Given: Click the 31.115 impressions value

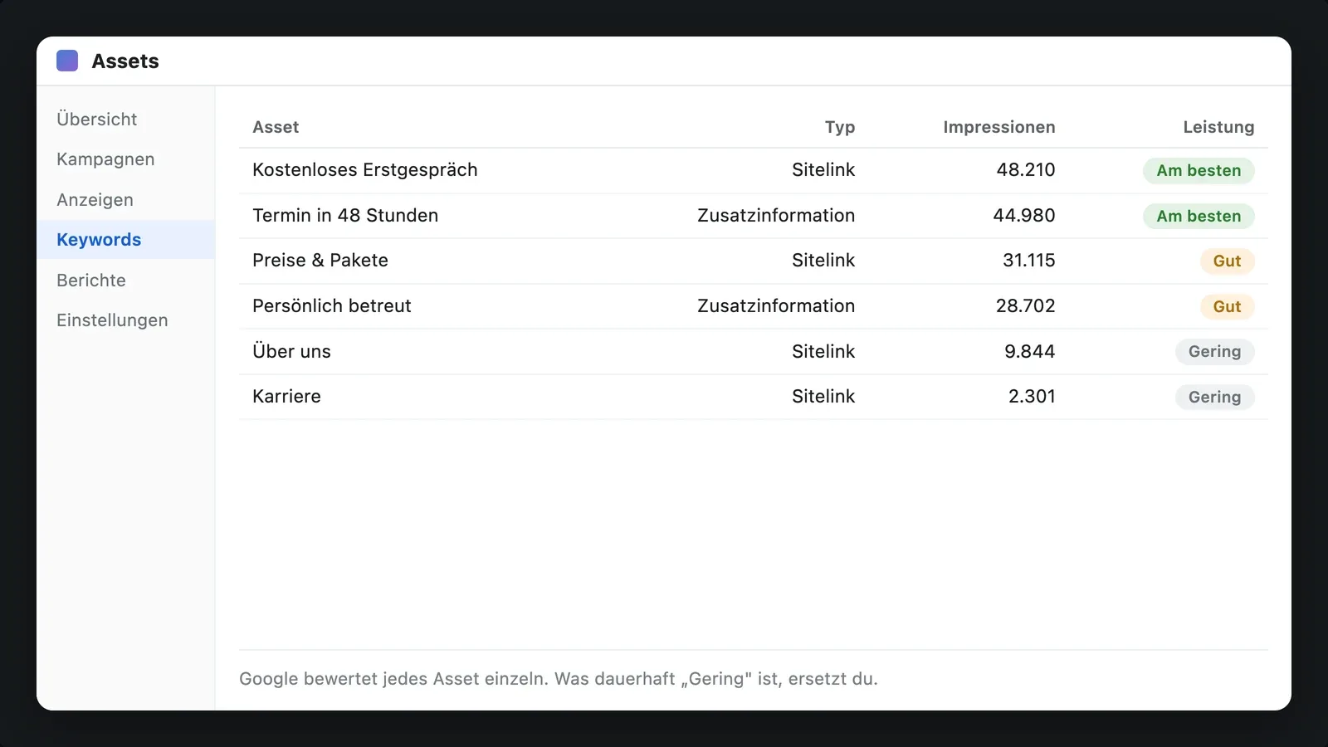Looking at the screenshot, I should click(x=1029, y=261).
